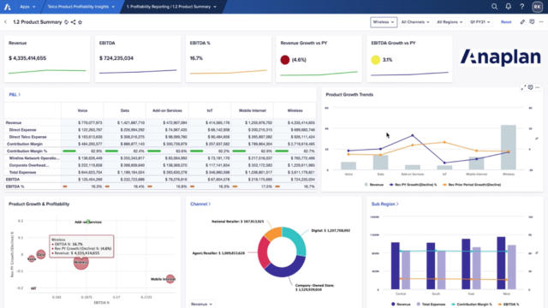Viewport: 548px width, 308px height.
Task: Open the P&L card link
Action: [x=15, y=95]
